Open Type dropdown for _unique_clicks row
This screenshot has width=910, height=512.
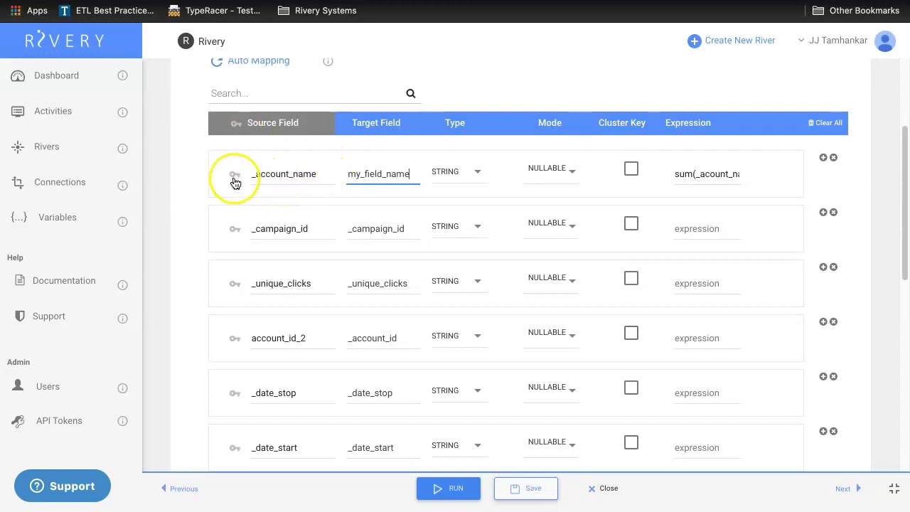[x=458, y=281]
